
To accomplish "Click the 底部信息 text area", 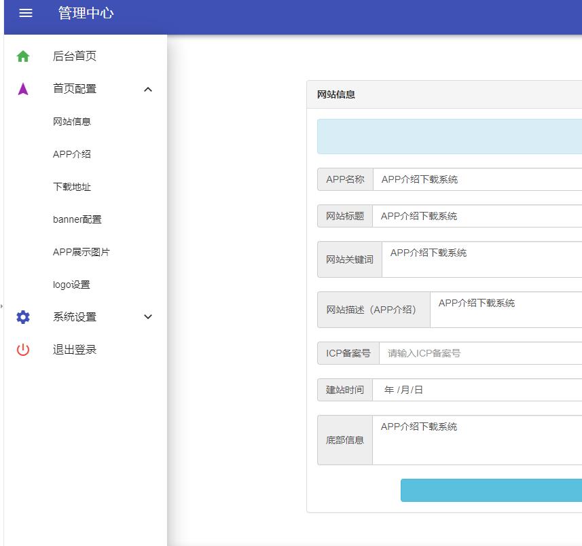I will tap(477, 440).
